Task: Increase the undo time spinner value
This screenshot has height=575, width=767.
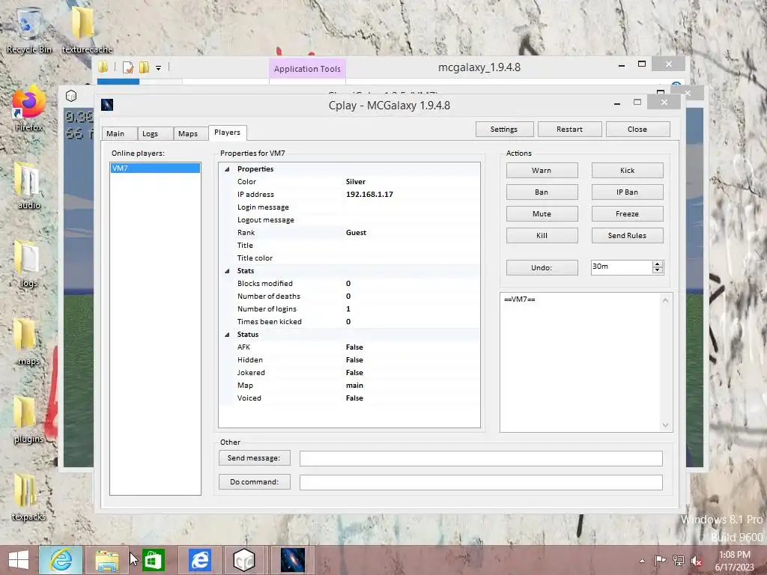Action: [658, 264]
